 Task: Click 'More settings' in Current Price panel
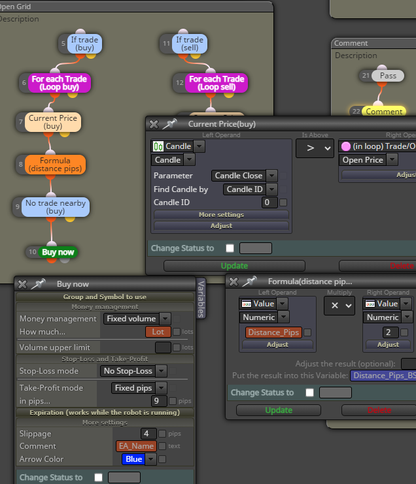221,214
